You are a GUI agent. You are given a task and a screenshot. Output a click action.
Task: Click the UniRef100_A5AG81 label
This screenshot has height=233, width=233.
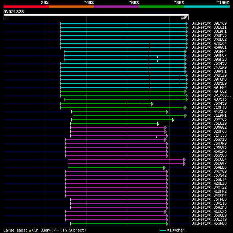[x=209, y=48]
